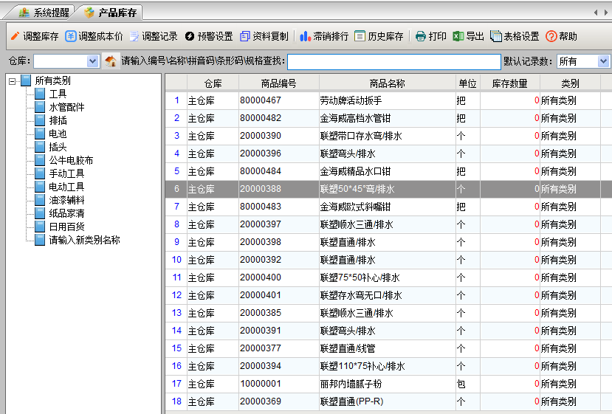Click the product search input field
Image resolution: width=612 pixels, height=414 pixels.
point(393,61)
